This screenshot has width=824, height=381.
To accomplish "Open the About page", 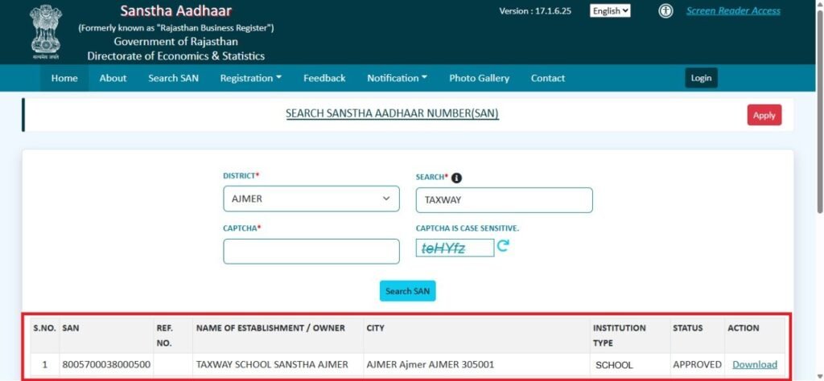I will click(113, 78).
